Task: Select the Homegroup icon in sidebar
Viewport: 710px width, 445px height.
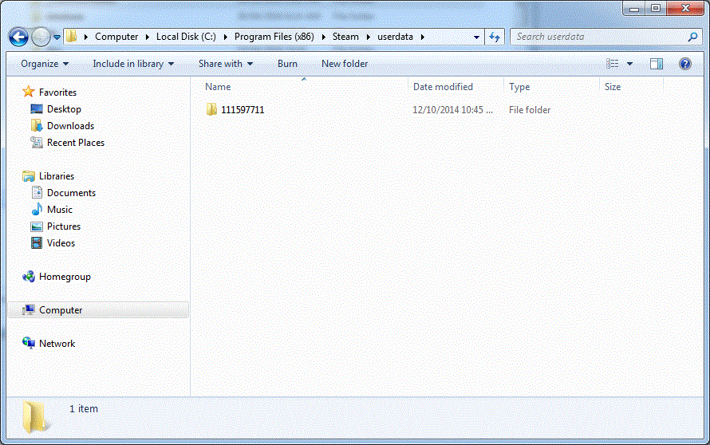Action: click(x=29, y=277)
